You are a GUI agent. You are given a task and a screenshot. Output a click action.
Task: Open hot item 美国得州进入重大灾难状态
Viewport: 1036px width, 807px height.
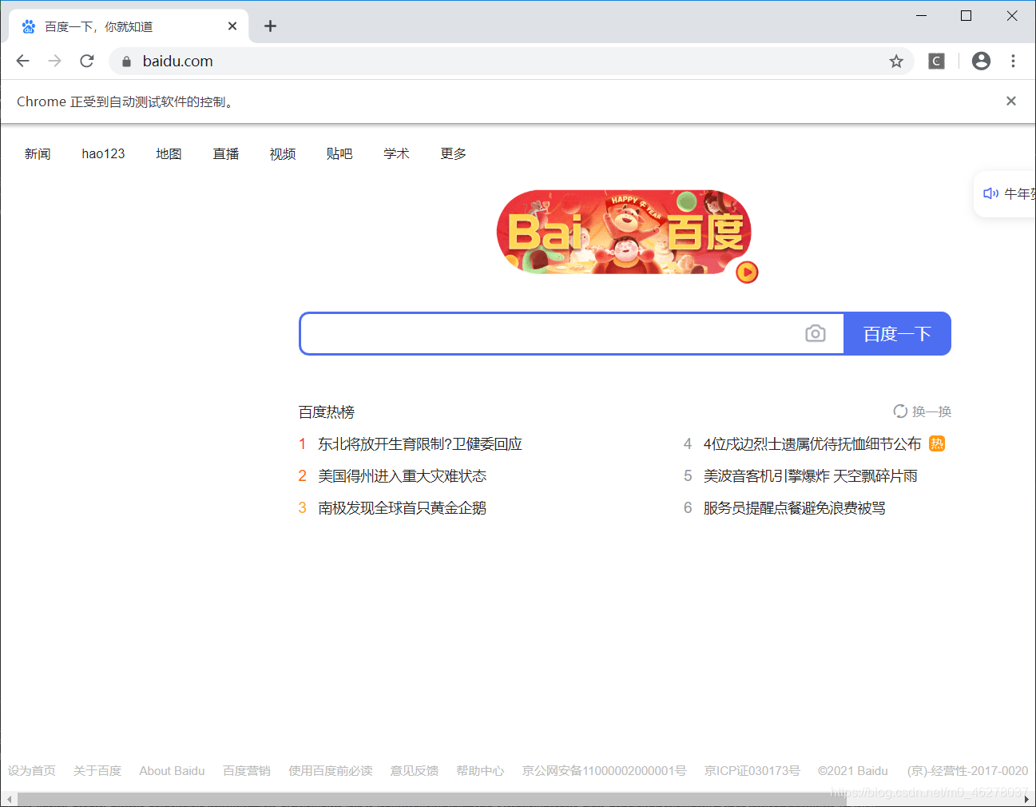[x=403, y=475]
